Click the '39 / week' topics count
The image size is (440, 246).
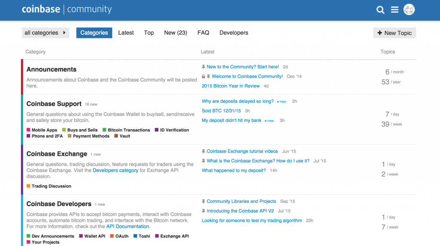pos(391,124)
